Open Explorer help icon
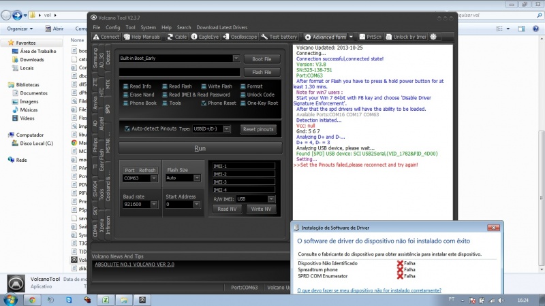The width and height of the screenshot is (545, 306). tap(535, 29)
